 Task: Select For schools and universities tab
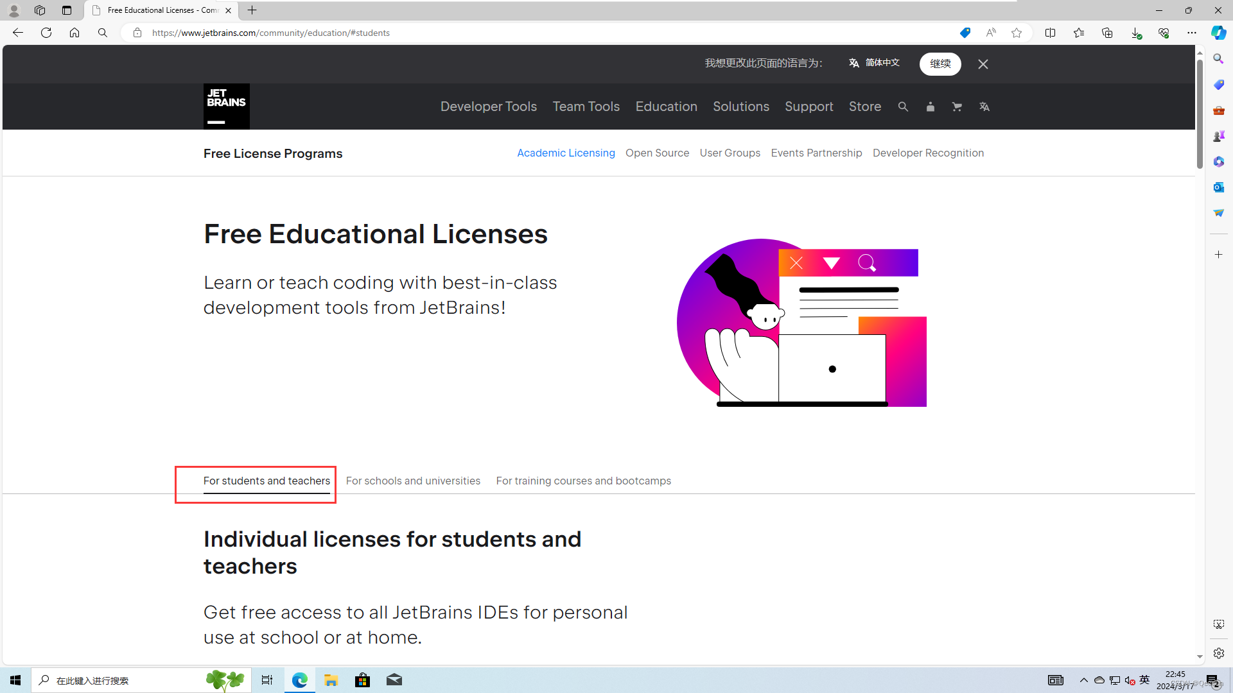(413, 481)
